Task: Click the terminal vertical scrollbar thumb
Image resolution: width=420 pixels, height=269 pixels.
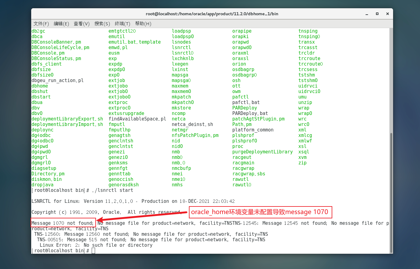Action: (391, 193)
